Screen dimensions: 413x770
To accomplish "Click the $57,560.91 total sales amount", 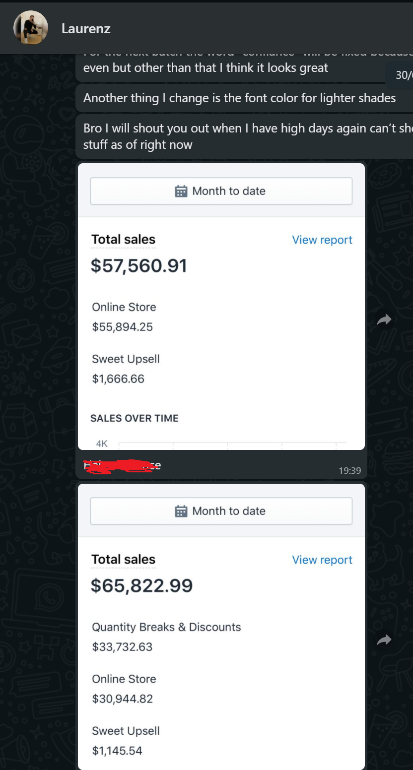I will point(139,266).
